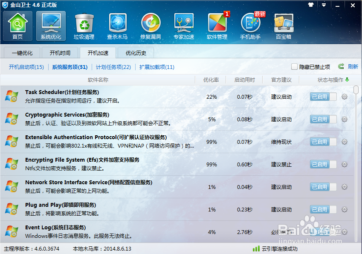Open the 百宝箱 toolbox icon
The width and height of the screenshot is (362, 254).
point(284,26)
